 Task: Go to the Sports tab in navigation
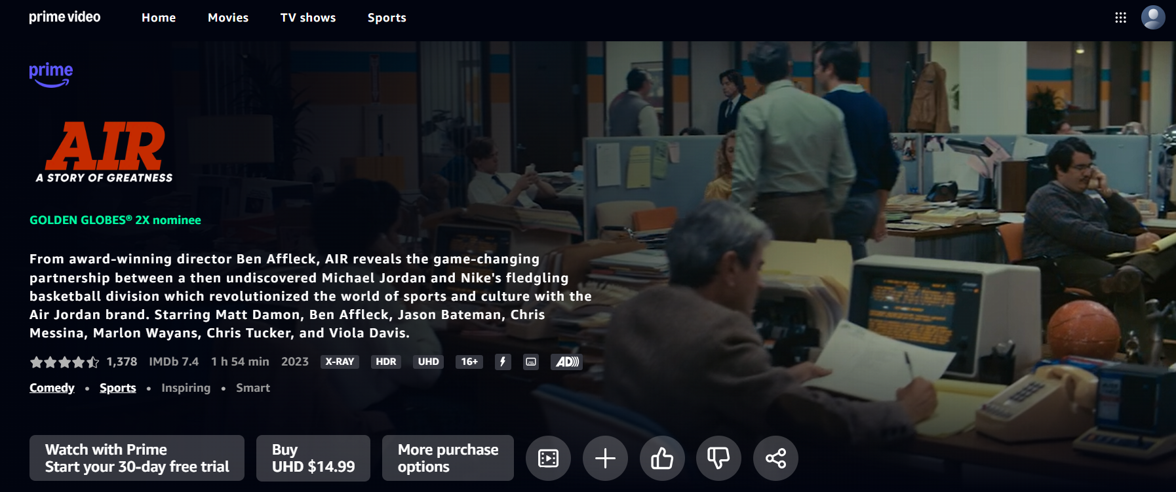click(x=387, y=18)
